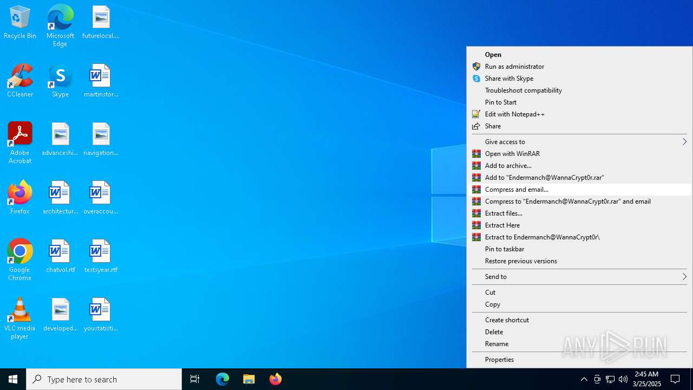Select Create shortcut
This screenshot has height=390, width=693.
(x=579, y=320)
